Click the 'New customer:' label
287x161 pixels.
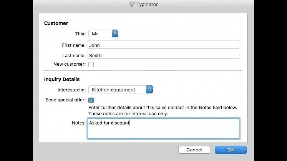[70, 64]
